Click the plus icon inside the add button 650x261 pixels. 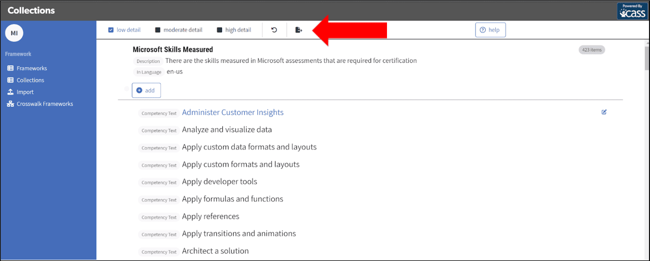click(x=140, y=90)
